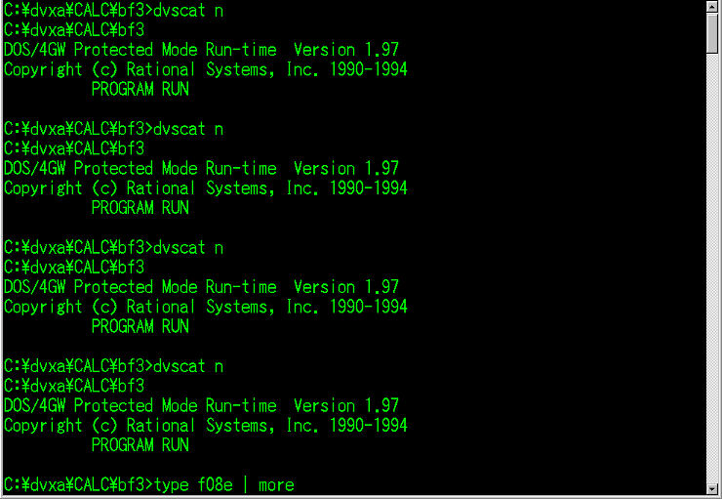Click the third "Protected Mode Run-time" text from top
722x499 pixels.
(x=176, y=287)
